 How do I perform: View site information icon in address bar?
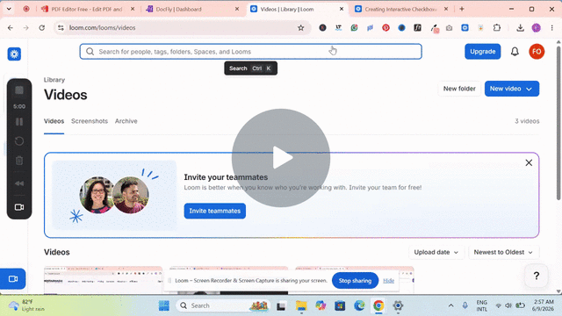point(61,27)
